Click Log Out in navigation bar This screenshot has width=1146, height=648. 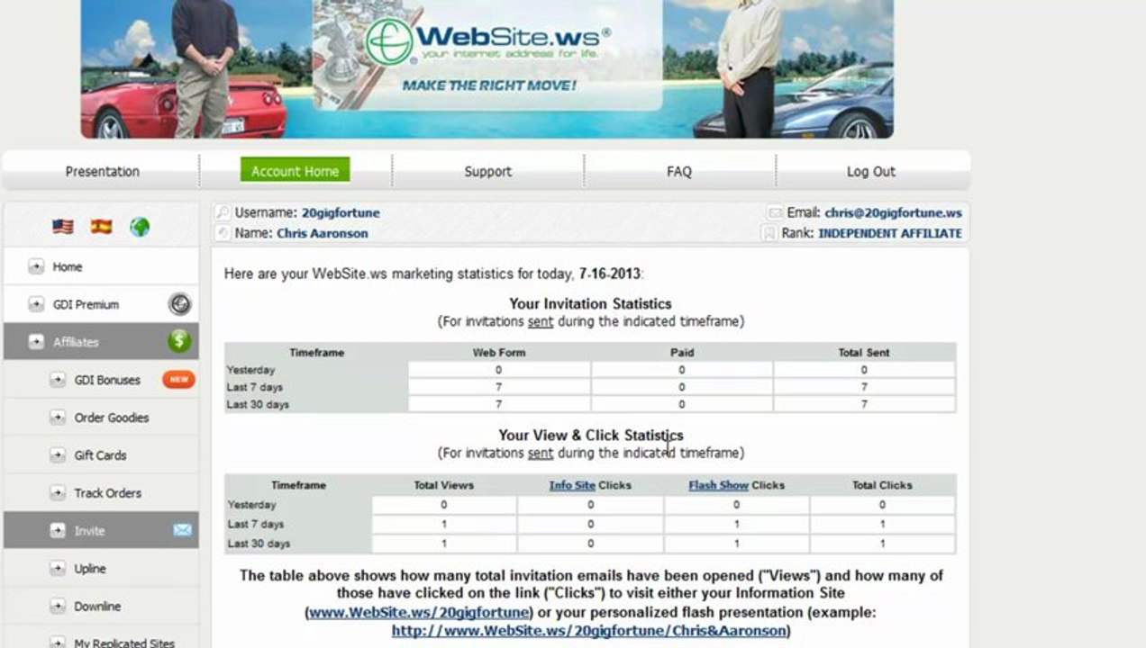click(x=871, y=171)
